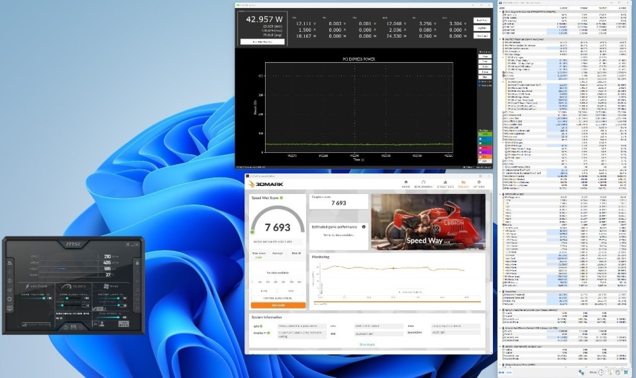This screenshot has height=378, width=636.
Task: Adjust the Core Clock slider in Afterburner
Action: [x=70, y=298]
